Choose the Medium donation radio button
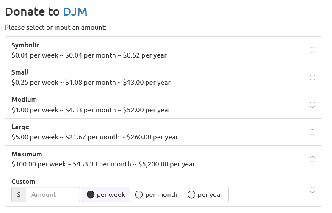Screen dimensions: 332x213 [x=313, y=105]
